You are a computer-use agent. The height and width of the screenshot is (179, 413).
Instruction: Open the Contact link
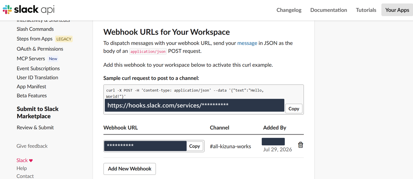(x=25, y=176)
